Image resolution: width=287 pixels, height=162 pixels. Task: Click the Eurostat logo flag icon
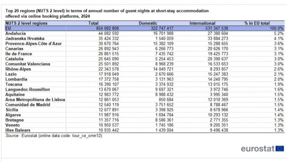(x=280, y=149)
